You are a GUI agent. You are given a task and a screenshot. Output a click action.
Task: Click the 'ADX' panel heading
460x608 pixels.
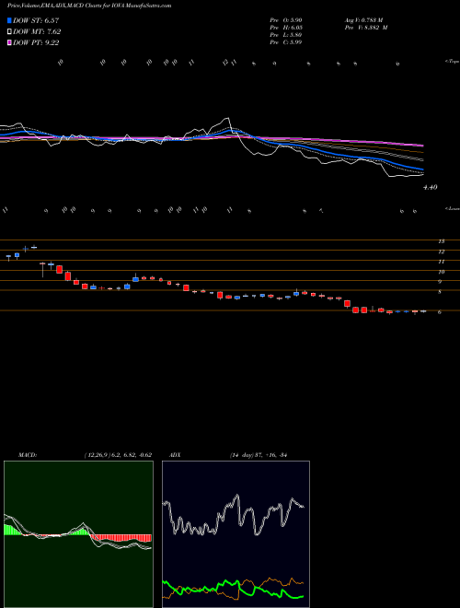pos(176,455)
